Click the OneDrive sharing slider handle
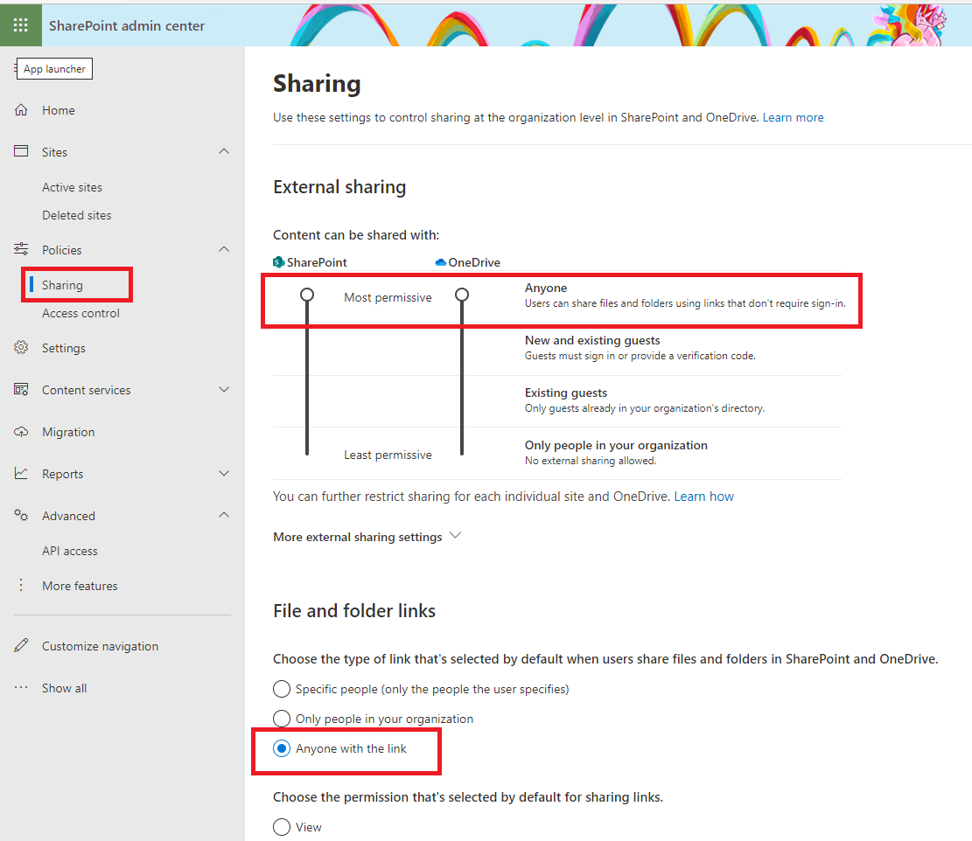Screen dimensions: 972x841 tap(462, 295)
